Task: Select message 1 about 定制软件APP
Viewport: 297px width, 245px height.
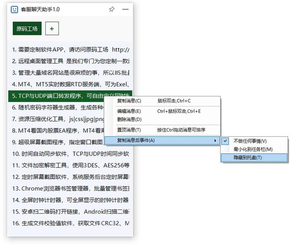Action: (70, 49)
